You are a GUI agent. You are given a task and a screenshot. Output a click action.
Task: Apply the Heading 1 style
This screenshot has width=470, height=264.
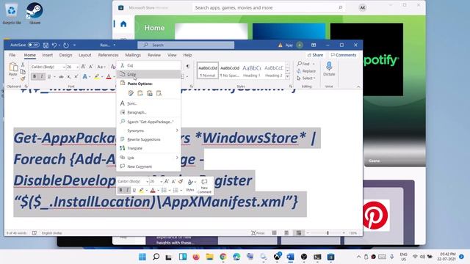[x=251, y=70]
